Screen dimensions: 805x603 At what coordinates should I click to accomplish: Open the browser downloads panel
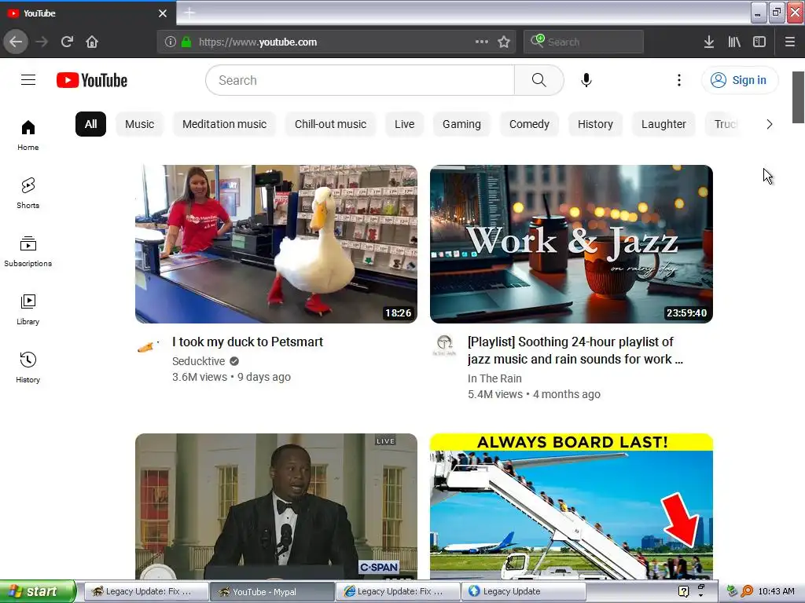708,42
